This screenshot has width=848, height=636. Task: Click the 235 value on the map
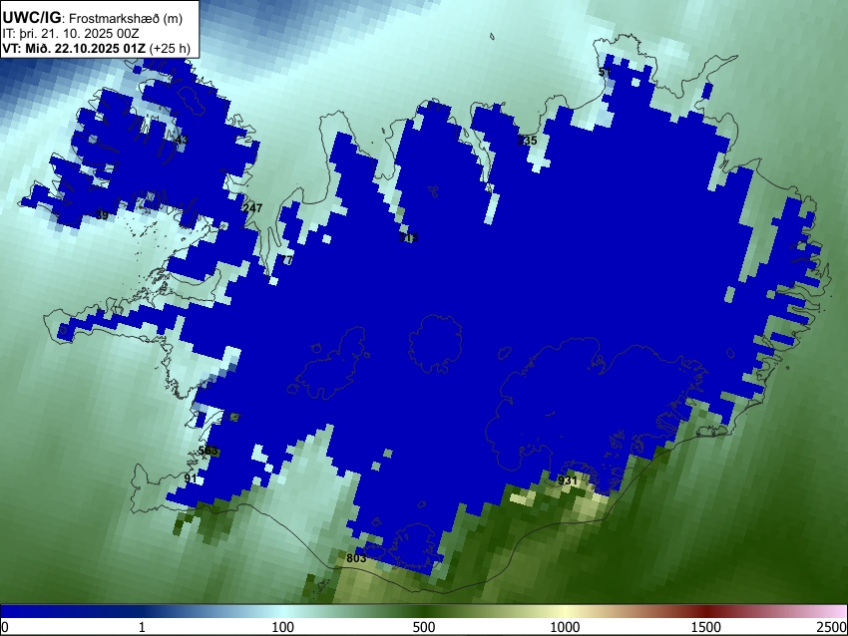pos(528,141)
